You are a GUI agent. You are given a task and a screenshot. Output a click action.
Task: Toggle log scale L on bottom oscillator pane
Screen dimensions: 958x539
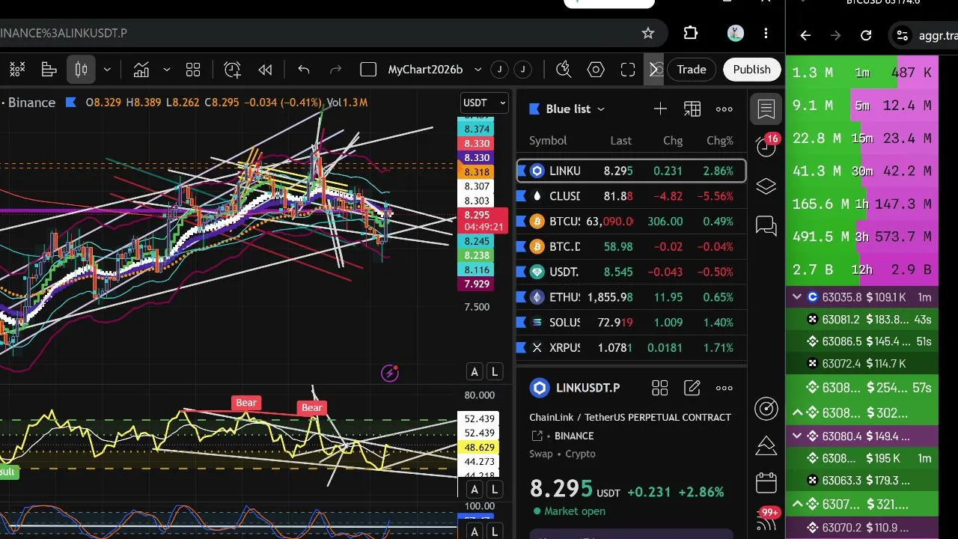tap(495, 532)
